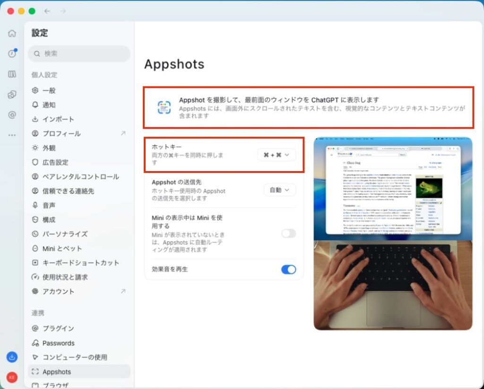This screenshot has width=484, height=389.
Task: Open 音声 section
Action: (79, 205)
